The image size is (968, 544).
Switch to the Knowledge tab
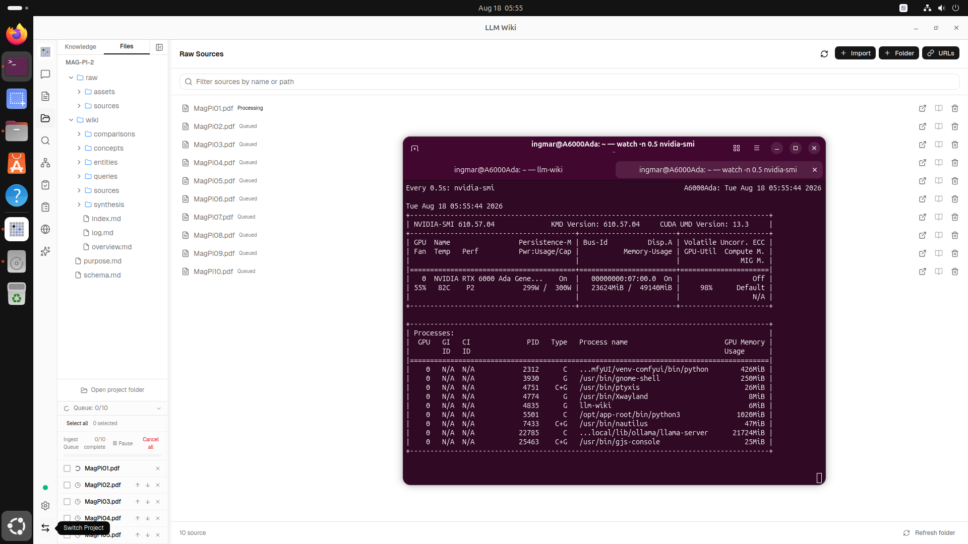81,47
